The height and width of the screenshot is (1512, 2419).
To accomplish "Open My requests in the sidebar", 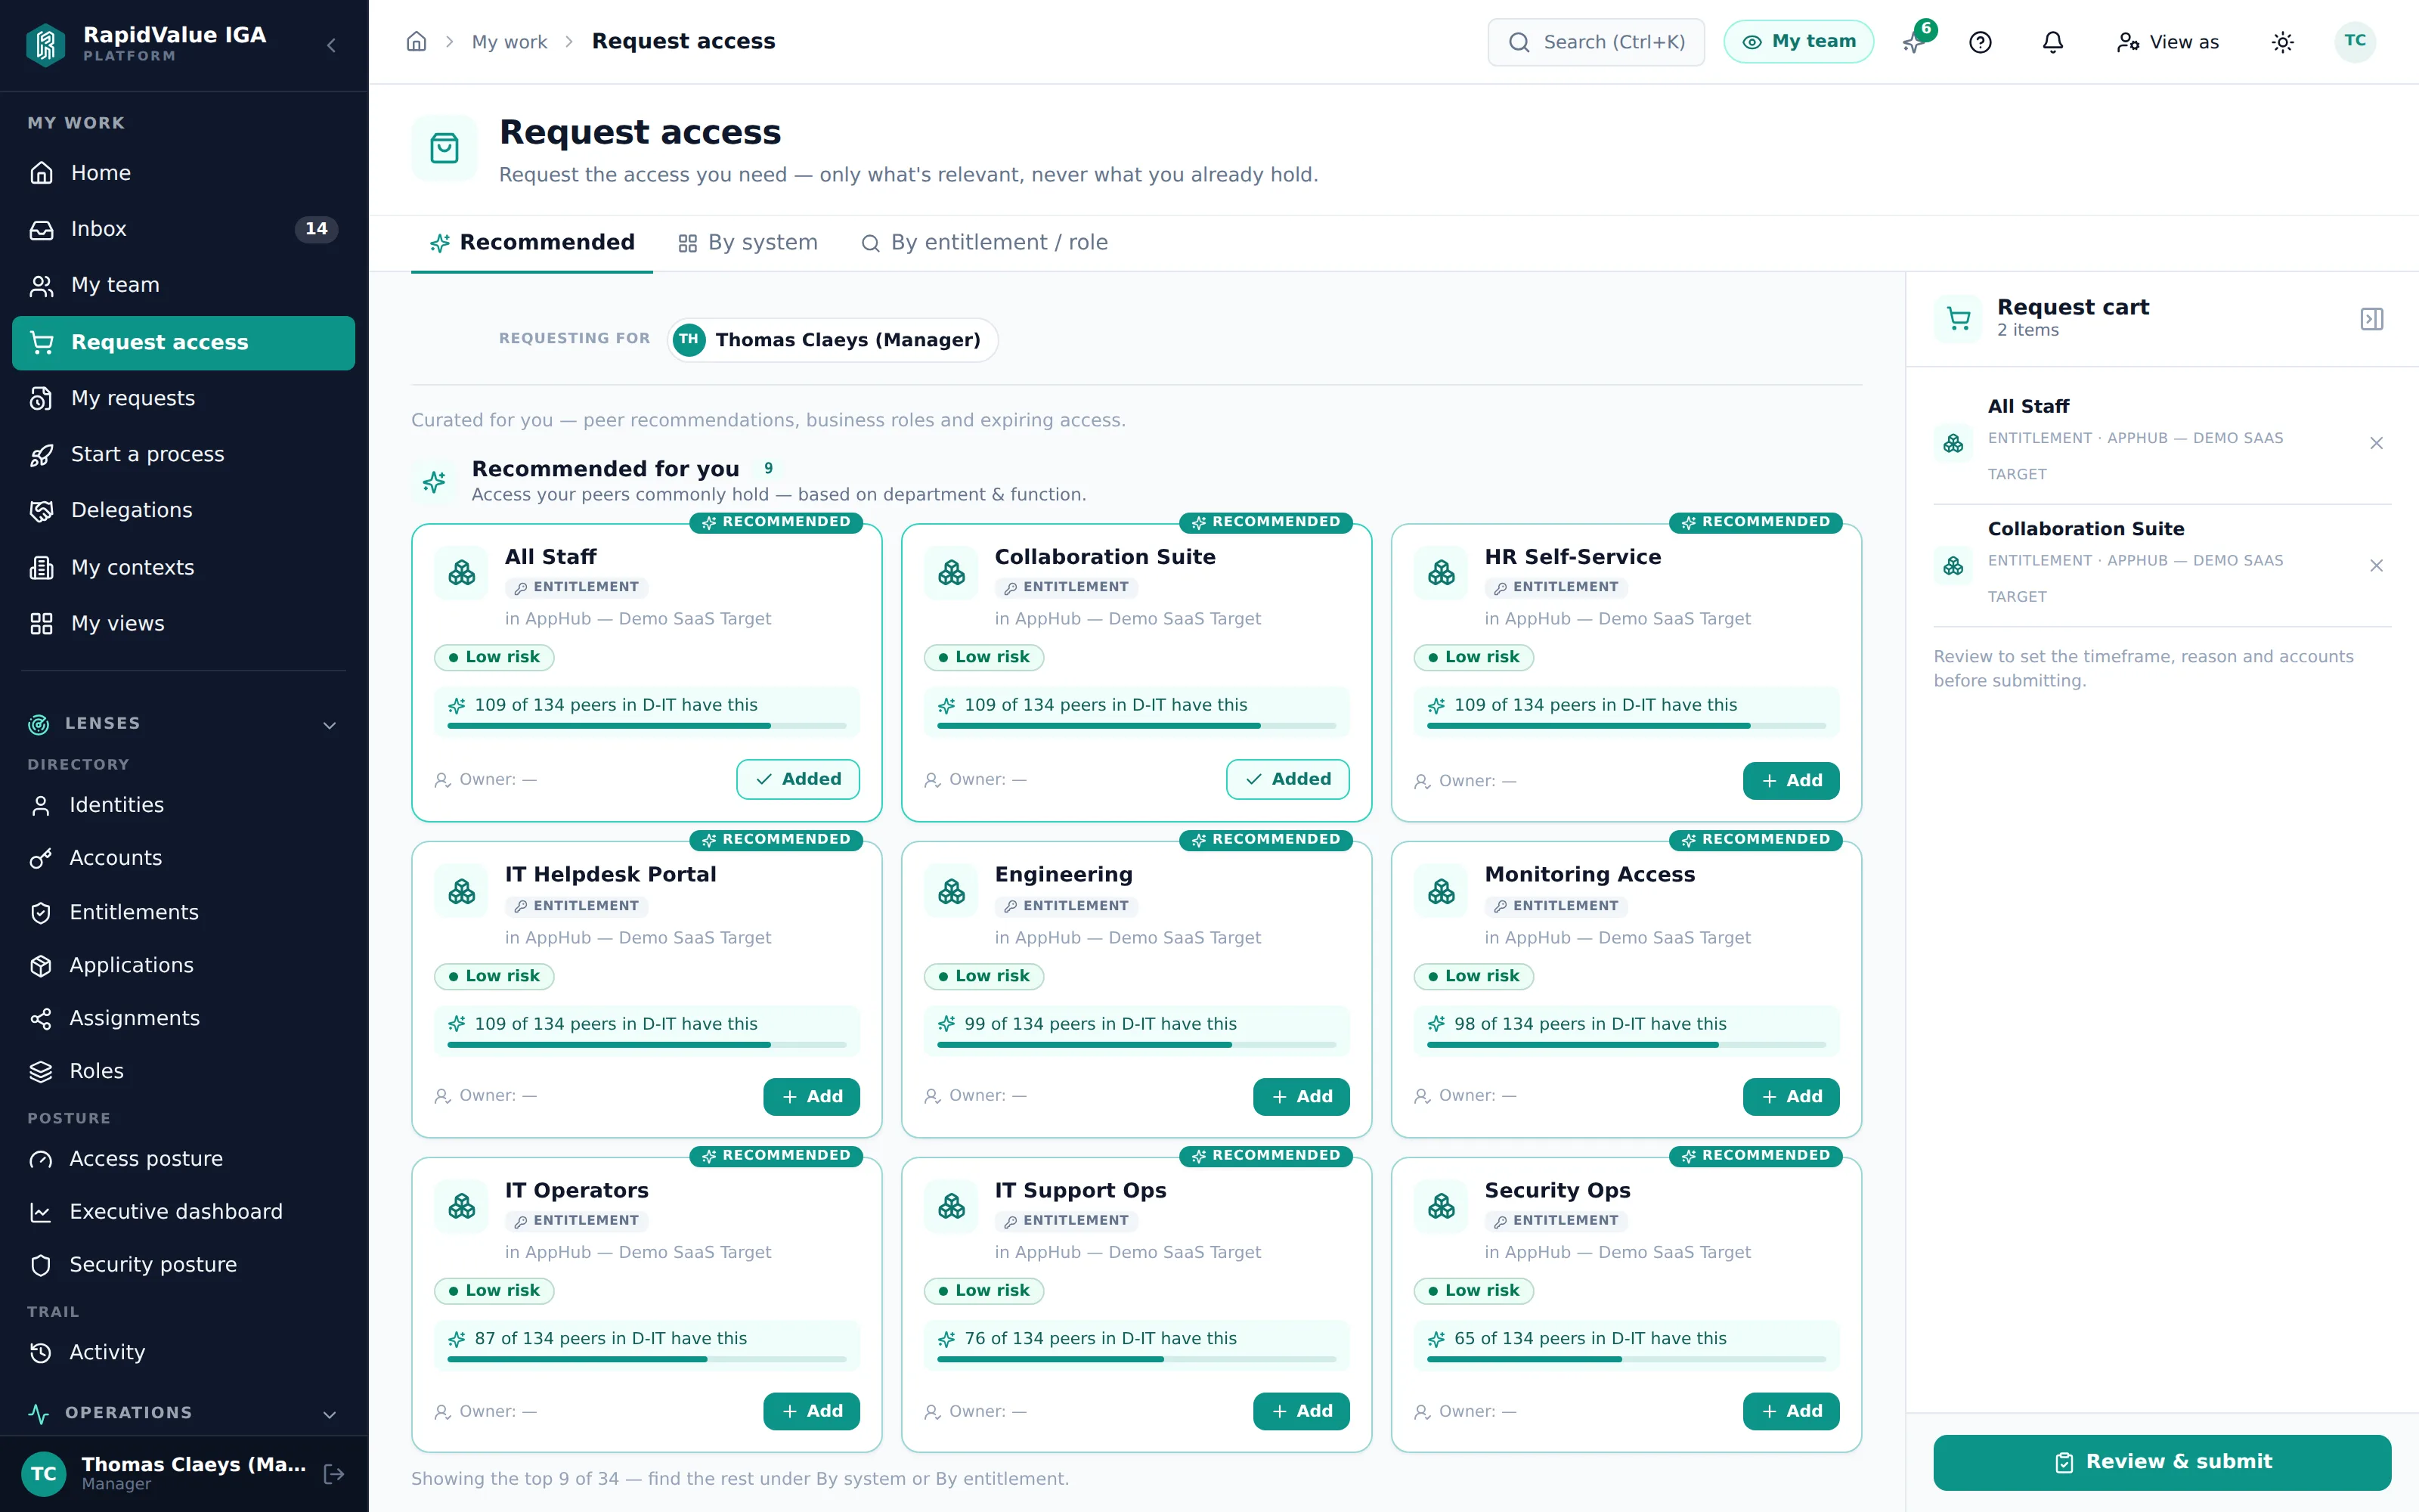I will click(x=183, y=398).
